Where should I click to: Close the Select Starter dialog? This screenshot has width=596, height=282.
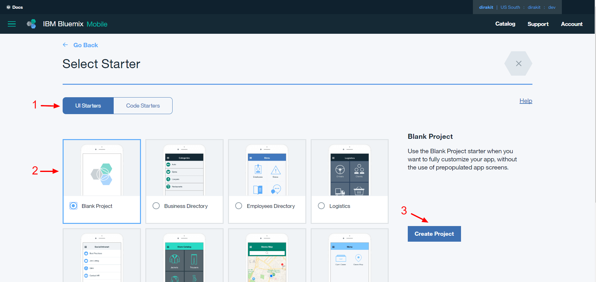point(518,63)
